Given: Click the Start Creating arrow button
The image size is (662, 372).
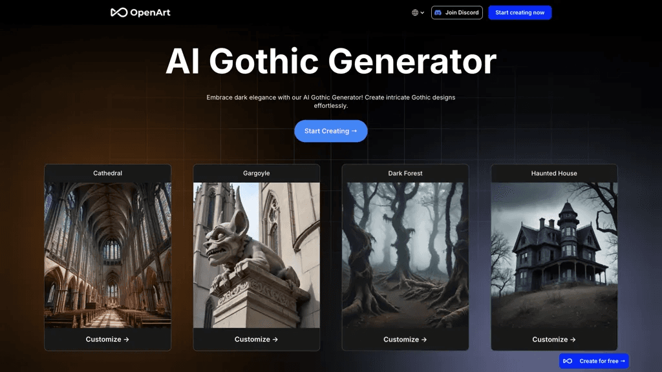Looking at the screenshot, I should [331, 131].
